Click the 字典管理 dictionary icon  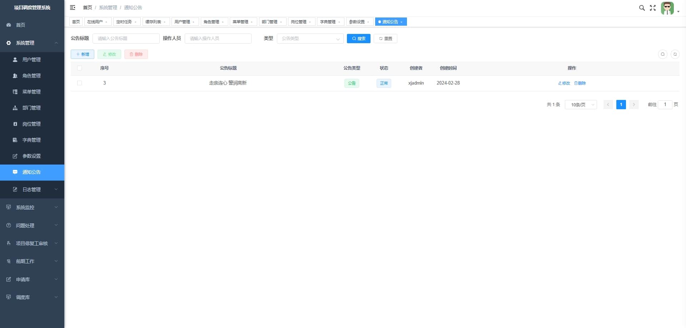(15, 140)
